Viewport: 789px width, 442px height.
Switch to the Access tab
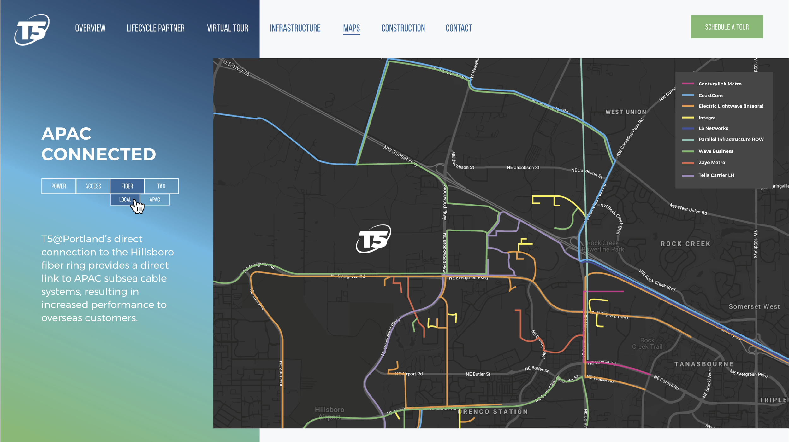pyautogui.click(x=93, y=186)
